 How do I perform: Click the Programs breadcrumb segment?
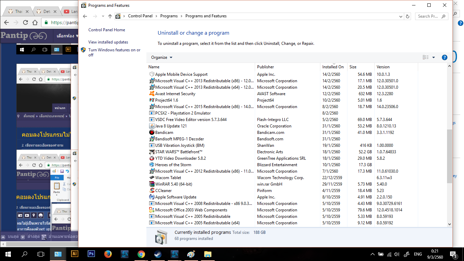click(x=169, y=16)
